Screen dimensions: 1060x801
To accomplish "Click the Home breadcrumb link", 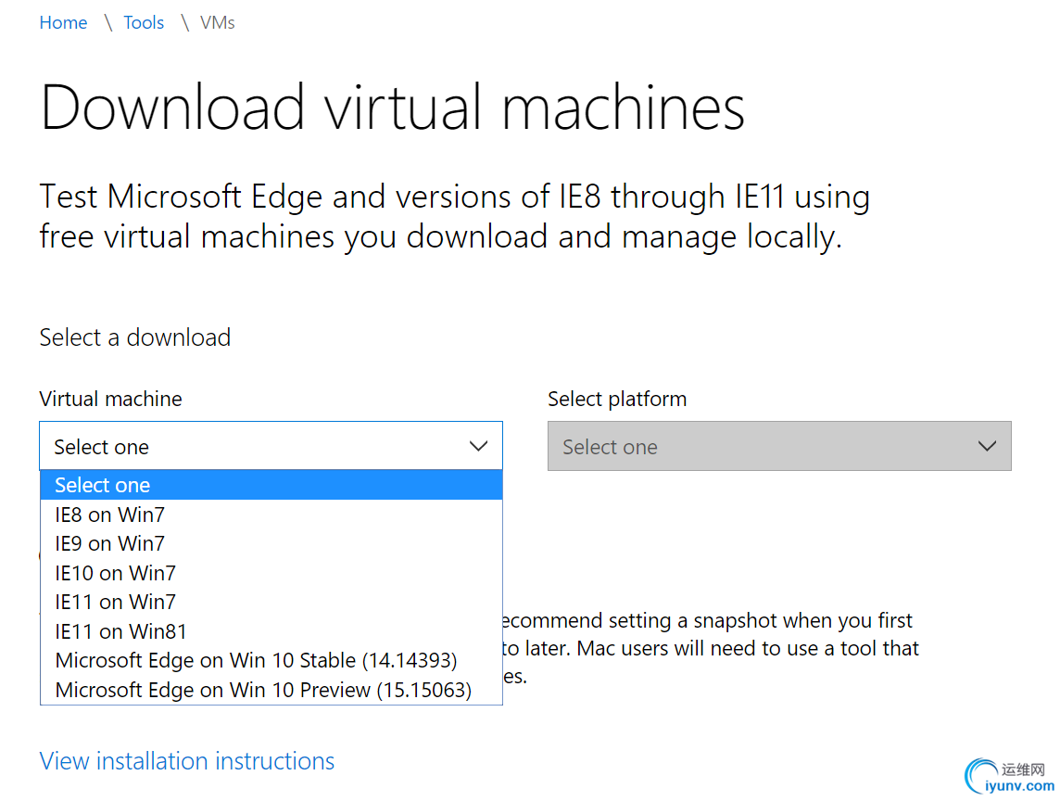I will (x=63, y=23).
